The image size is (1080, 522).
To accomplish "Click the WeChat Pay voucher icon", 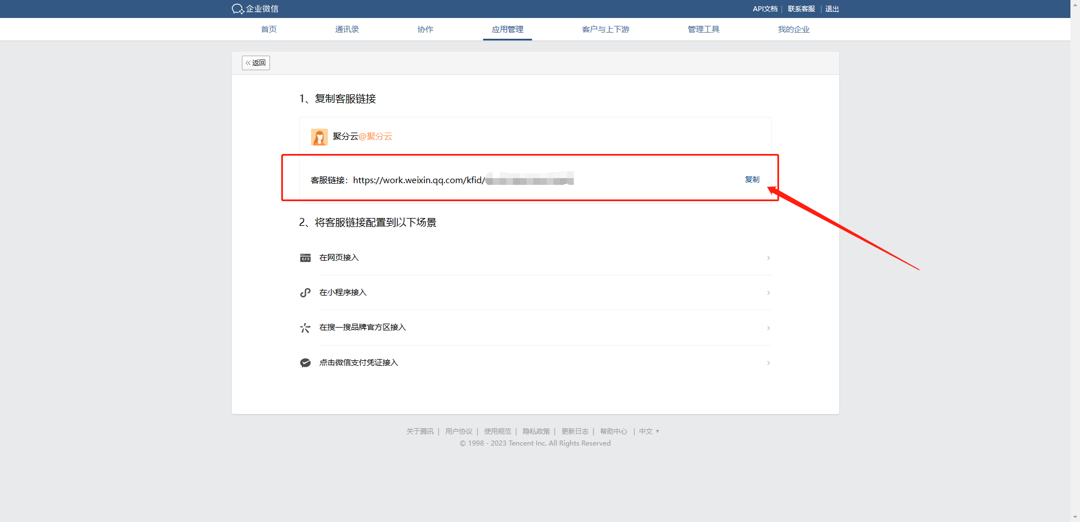I will 305,363.
